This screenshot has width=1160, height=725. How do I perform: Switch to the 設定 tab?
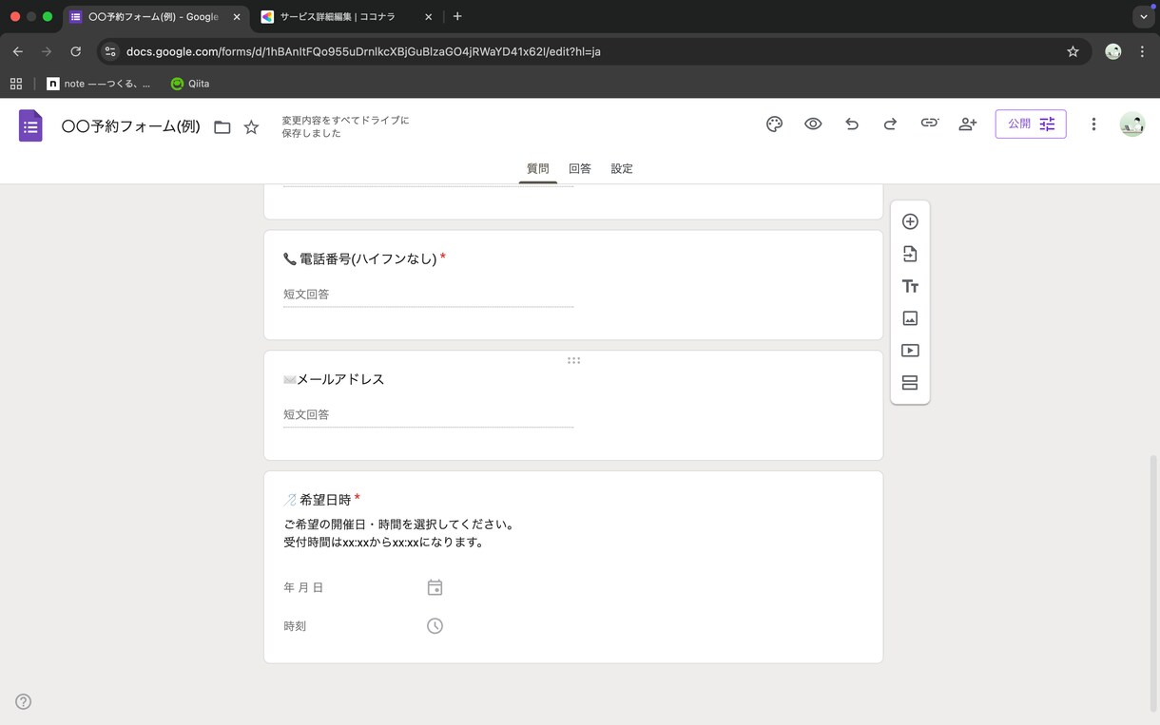coord(622,169)
